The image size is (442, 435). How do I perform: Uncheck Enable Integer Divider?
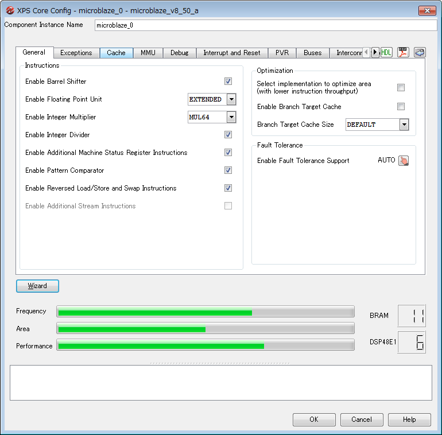click(228, 135)
